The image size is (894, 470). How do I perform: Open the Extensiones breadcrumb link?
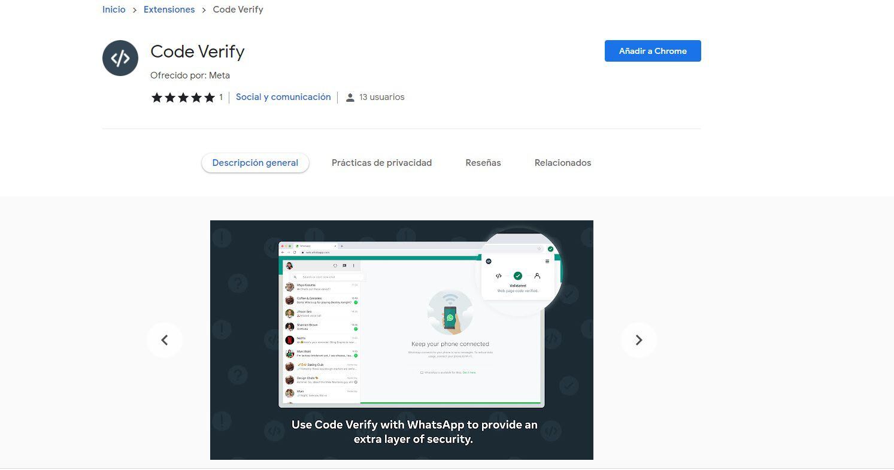click(169, 10)
